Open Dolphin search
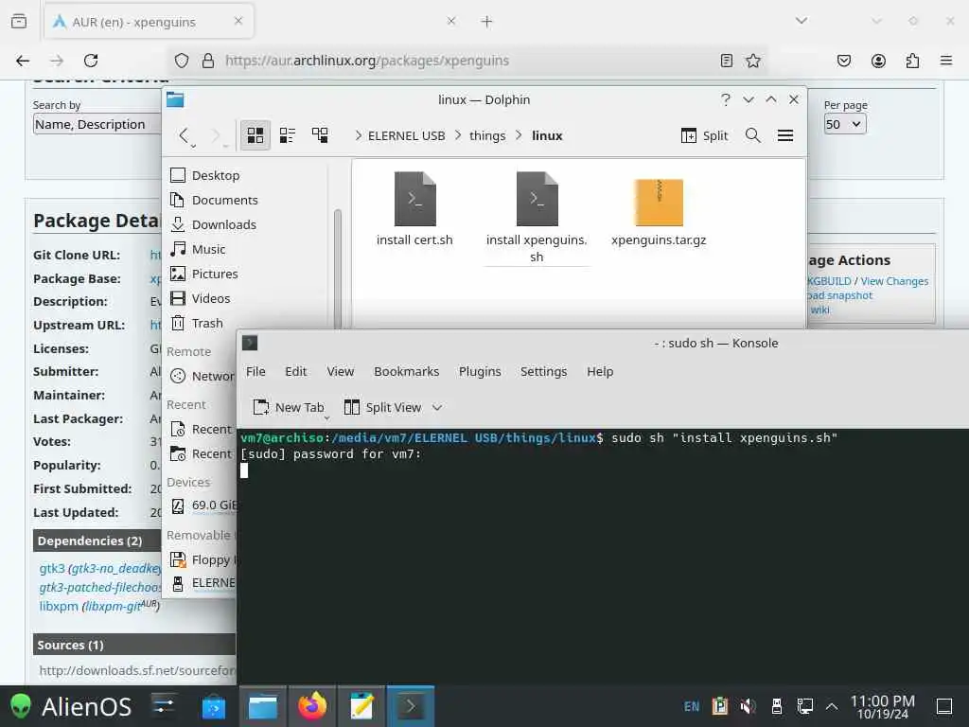Viewport: 969px width, 727px height. tap(752, 135)
